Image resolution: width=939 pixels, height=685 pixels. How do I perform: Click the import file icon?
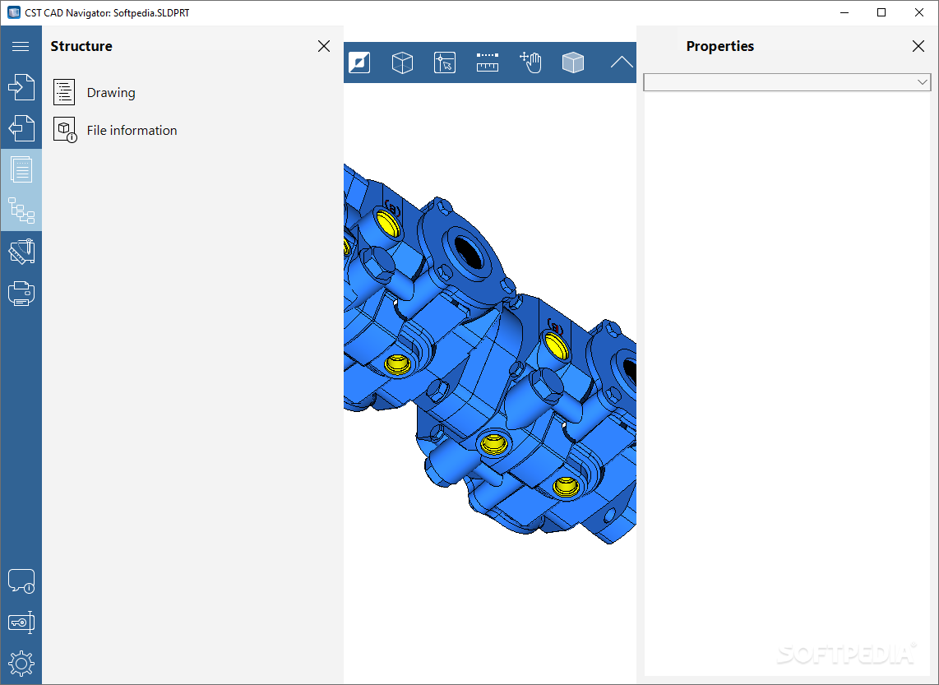coord(21,87)
